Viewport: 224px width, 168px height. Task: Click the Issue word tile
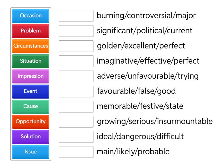pos(31,152)
